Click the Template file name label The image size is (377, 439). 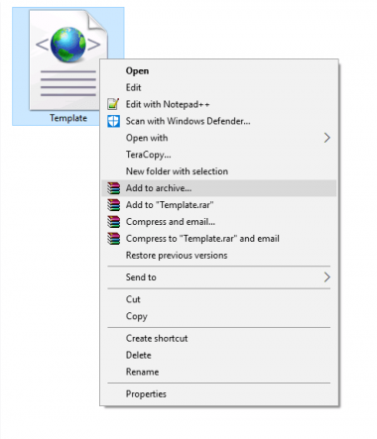pyautogui.click(x=68, y=118)
